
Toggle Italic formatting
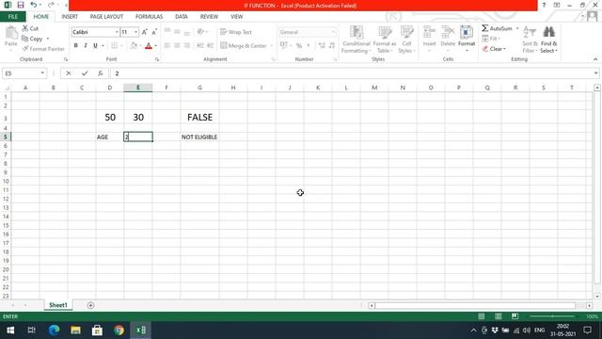pyautogui.click(x=86, y=46)
